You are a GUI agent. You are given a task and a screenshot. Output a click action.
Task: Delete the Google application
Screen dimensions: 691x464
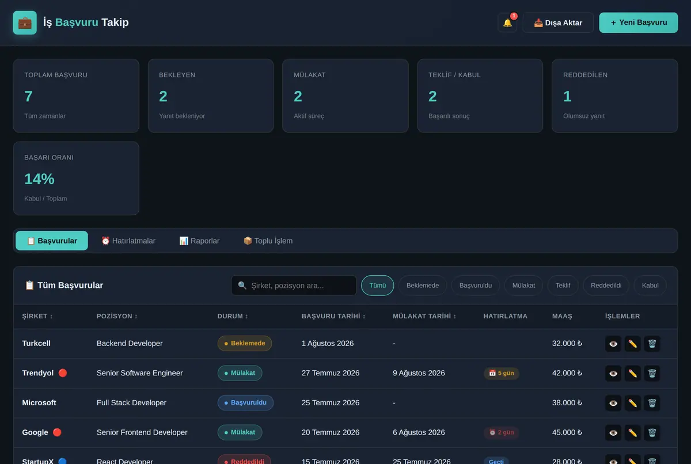(x=652, y=432)
